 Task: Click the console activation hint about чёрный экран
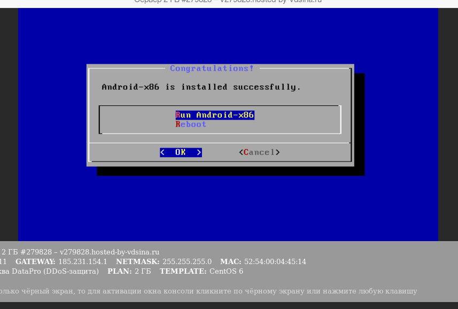pyautogui.click(x=208, y=291)
